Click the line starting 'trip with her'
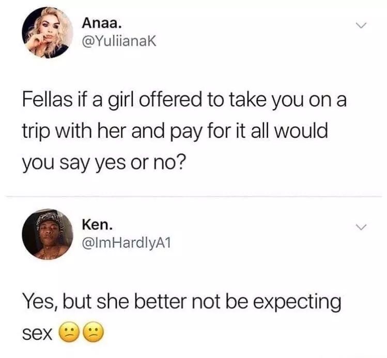Viewport: 387px width, 358px height. pyautogui.click(x=175, y=131)
